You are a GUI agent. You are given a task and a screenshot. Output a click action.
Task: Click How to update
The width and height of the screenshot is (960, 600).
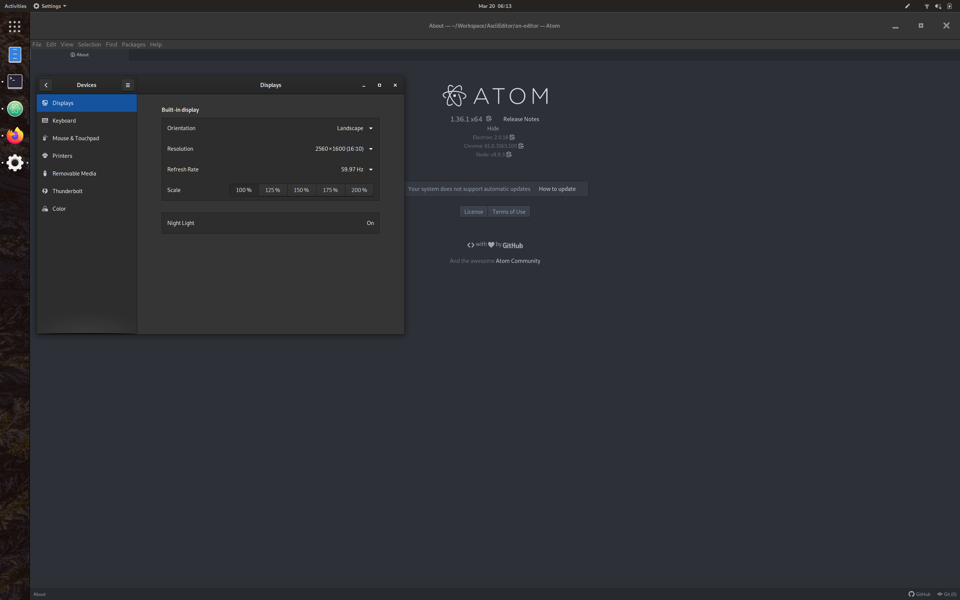(x=557, y=189)
